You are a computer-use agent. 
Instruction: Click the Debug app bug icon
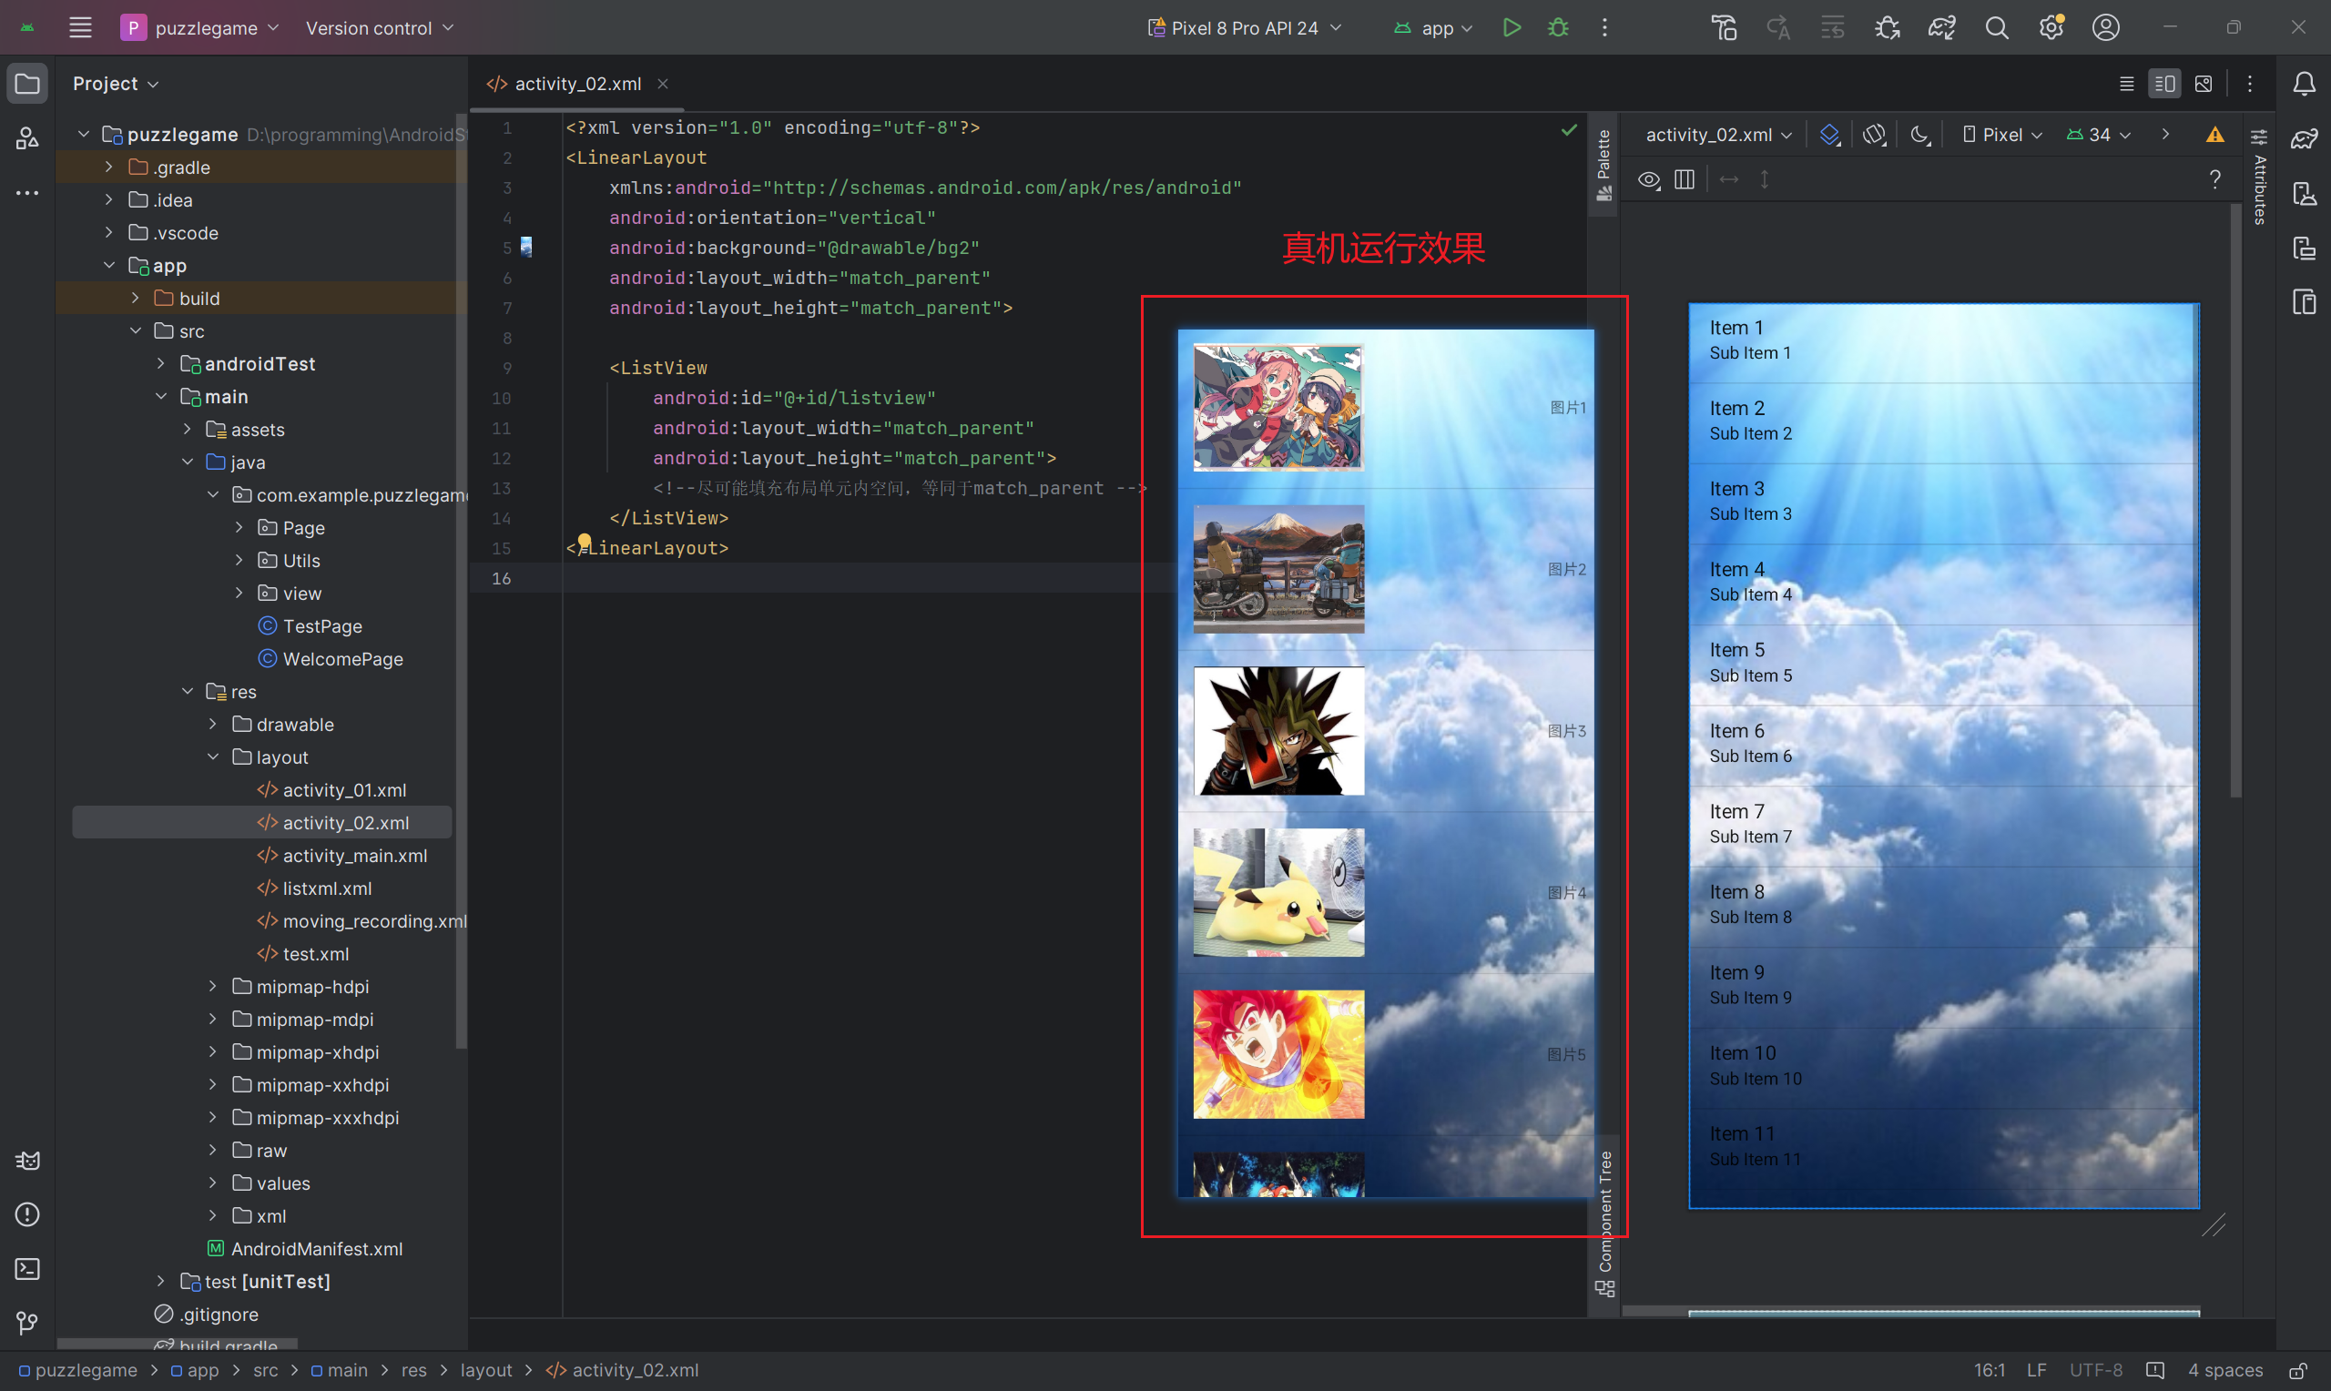tap(1558, 28)
